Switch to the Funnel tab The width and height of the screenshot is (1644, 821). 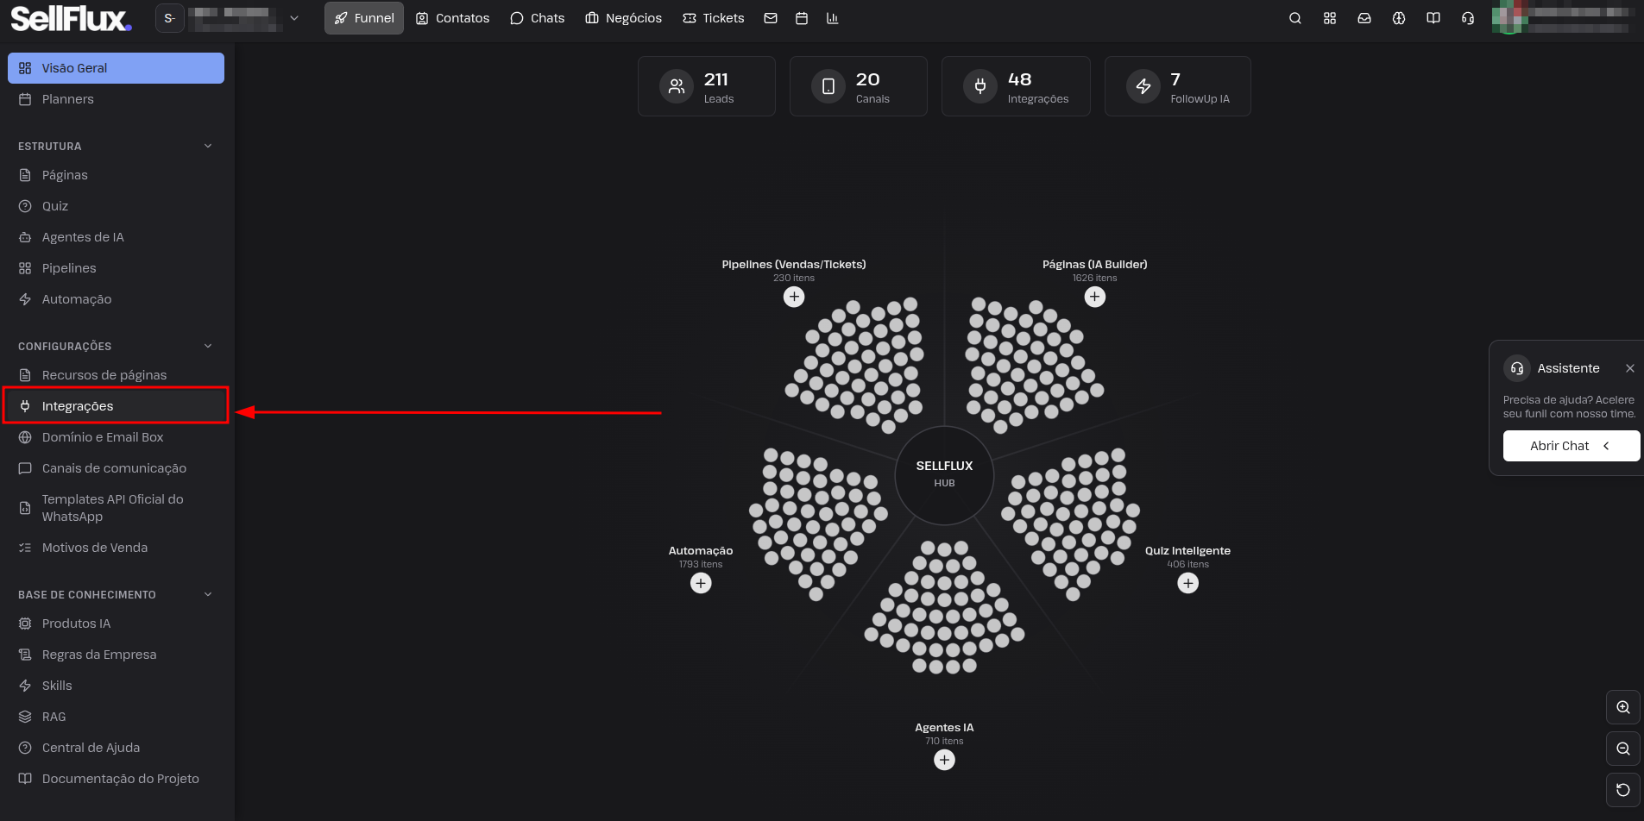point(364,18)
